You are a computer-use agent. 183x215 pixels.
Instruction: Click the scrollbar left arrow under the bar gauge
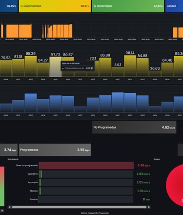pyautogui.click(x=9, y=207)
